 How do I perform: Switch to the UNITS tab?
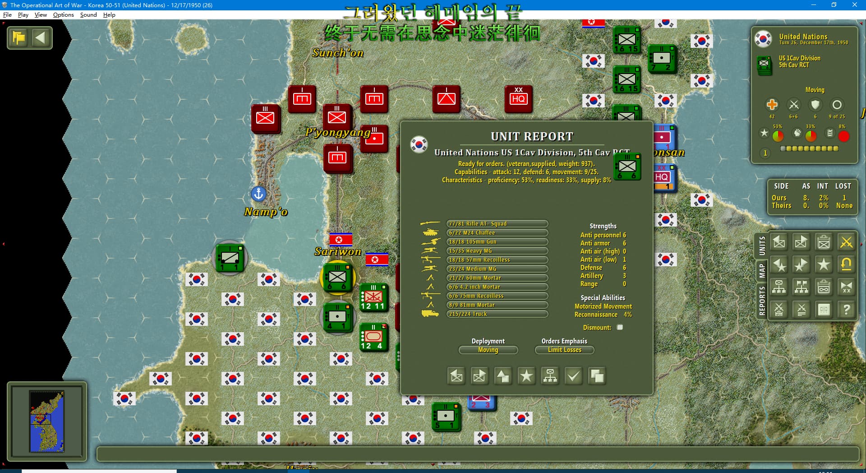[x=762, y=246]
